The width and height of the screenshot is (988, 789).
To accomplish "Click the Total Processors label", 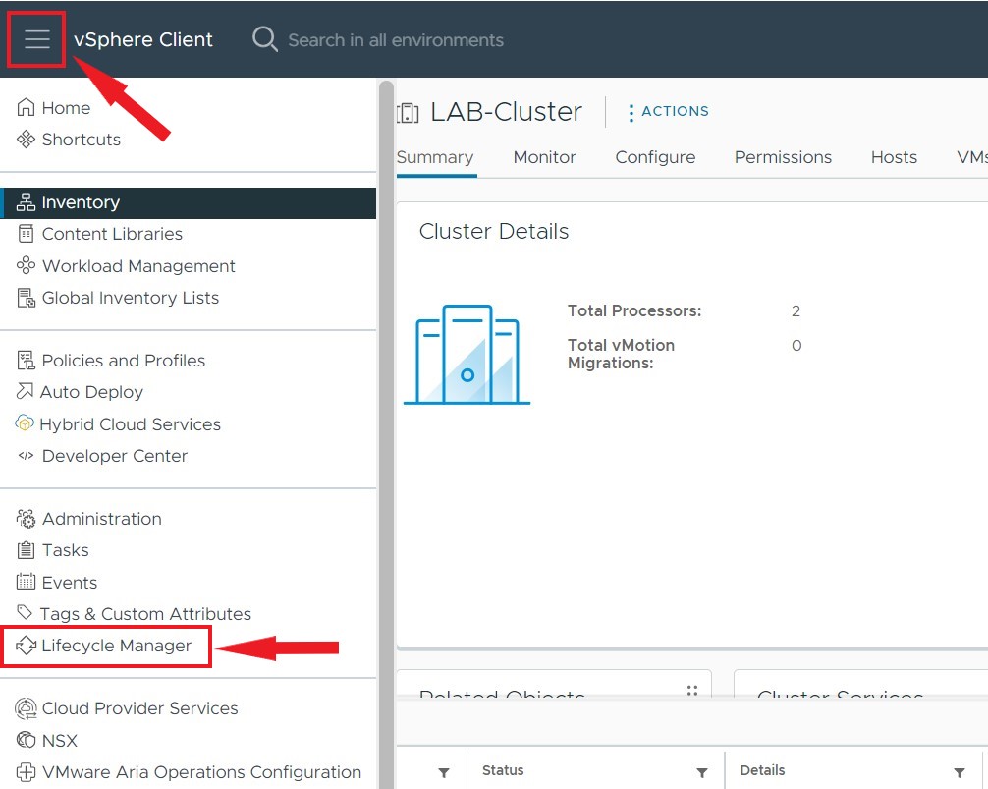I will [x=634, y=310].
